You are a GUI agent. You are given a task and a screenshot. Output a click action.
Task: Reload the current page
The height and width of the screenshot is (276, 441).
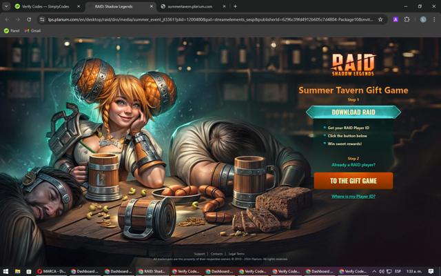(29, 19)
